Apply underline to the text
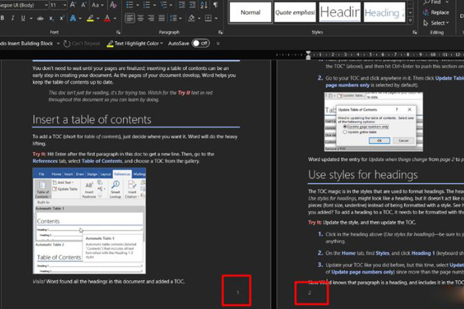 pos(23,18)
